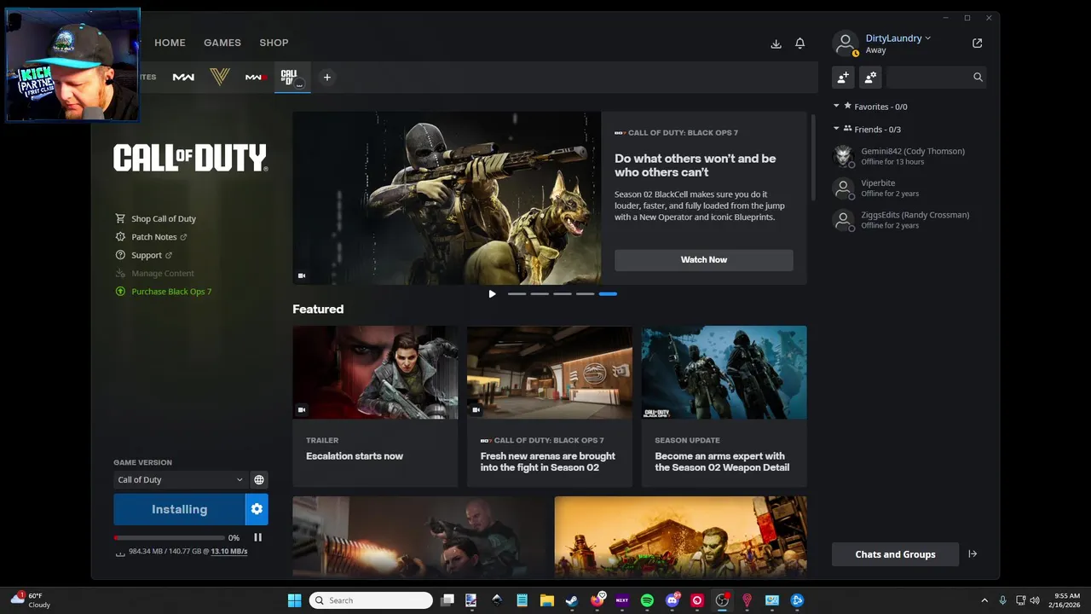
Task: Click the friends search magnifier icon
Action: pos(978,77)
